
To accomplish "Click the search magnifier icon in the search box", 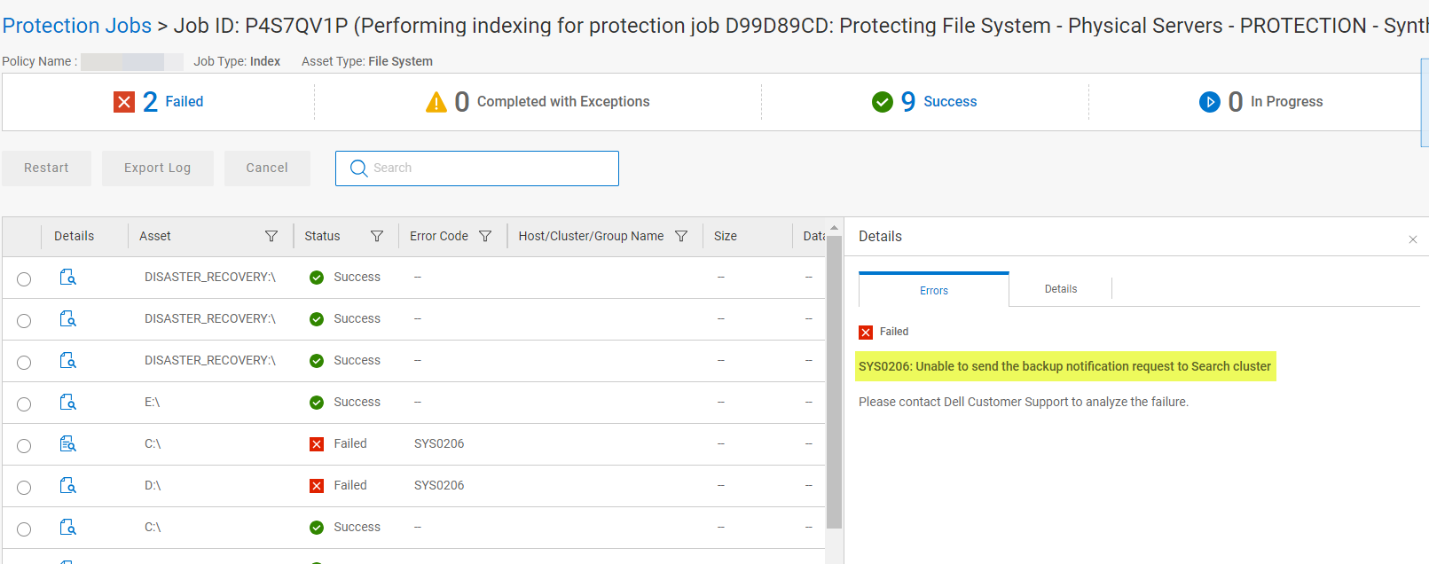I will point(357,168).
